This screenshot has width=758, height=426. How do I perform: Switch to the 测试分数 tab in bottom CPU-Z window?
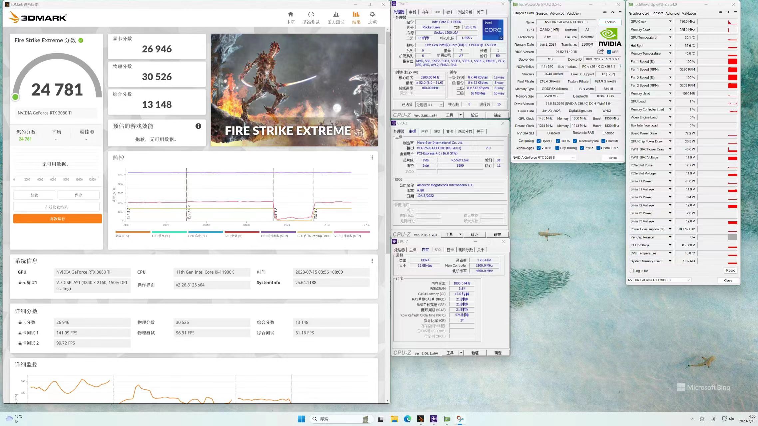466,250
